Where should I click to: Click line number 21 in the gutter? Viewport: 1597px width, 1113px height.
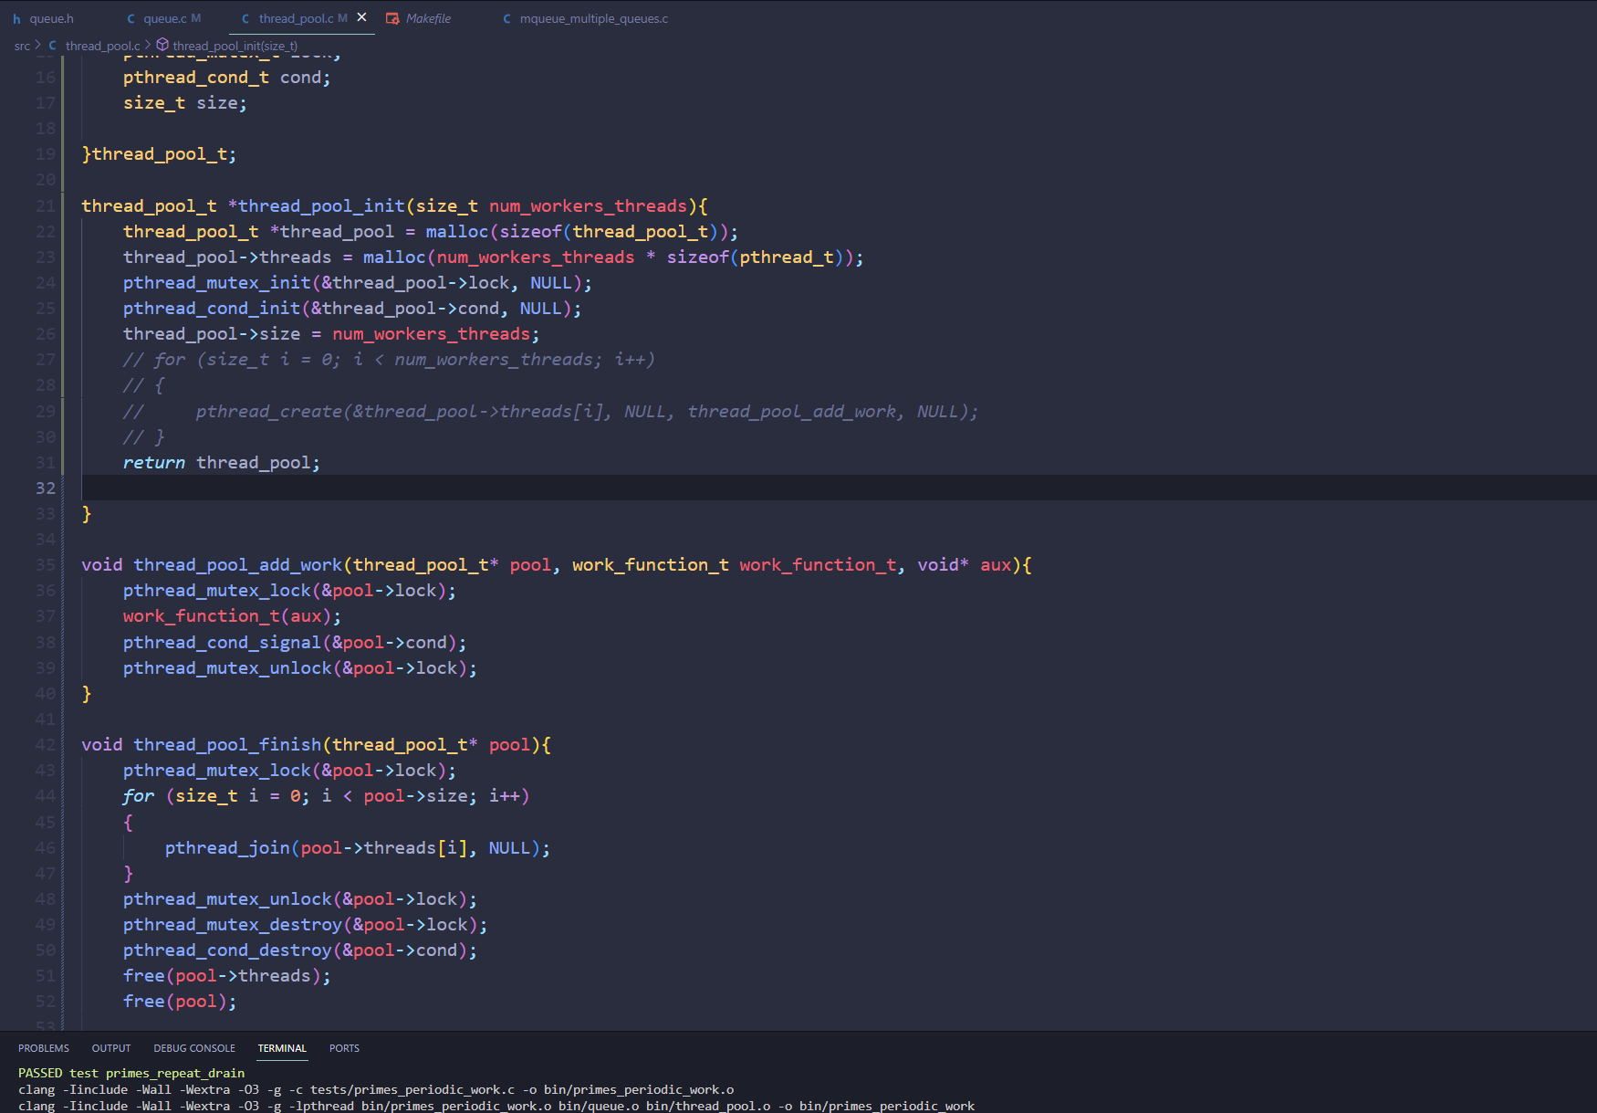(x=46, y=206)
